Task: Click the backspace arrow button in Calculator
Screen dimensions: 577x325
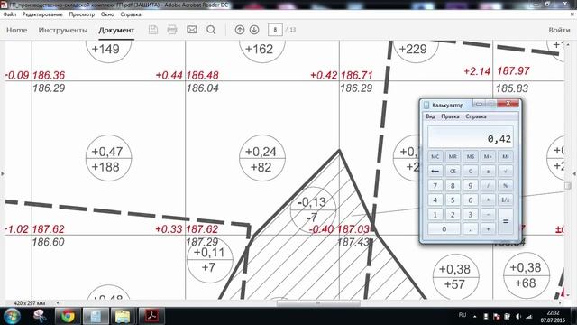Action: pyautogui.click(x=435, y=171)
